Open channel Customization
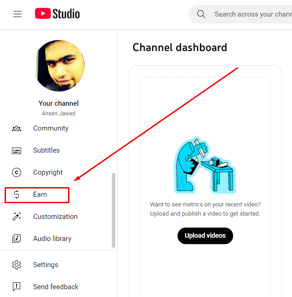 tap(55, 217)
